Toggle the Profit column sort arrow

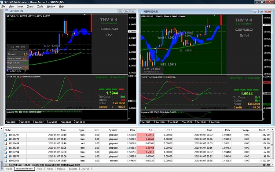pos(268,130)
